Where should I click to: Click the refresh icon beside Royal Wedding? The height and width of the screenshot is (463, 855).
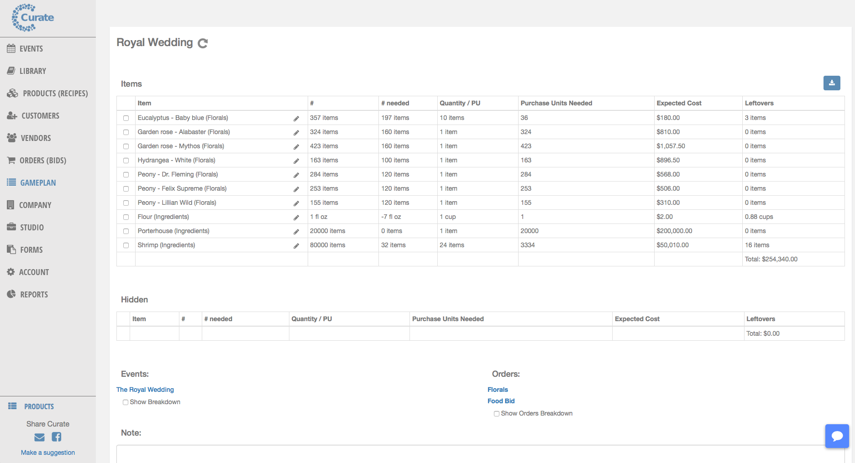[x=203, y=43]
